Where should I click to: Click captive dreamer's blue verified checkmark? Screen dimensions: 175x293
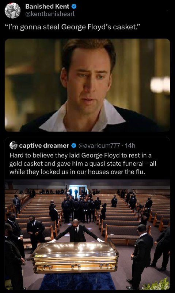74,145
